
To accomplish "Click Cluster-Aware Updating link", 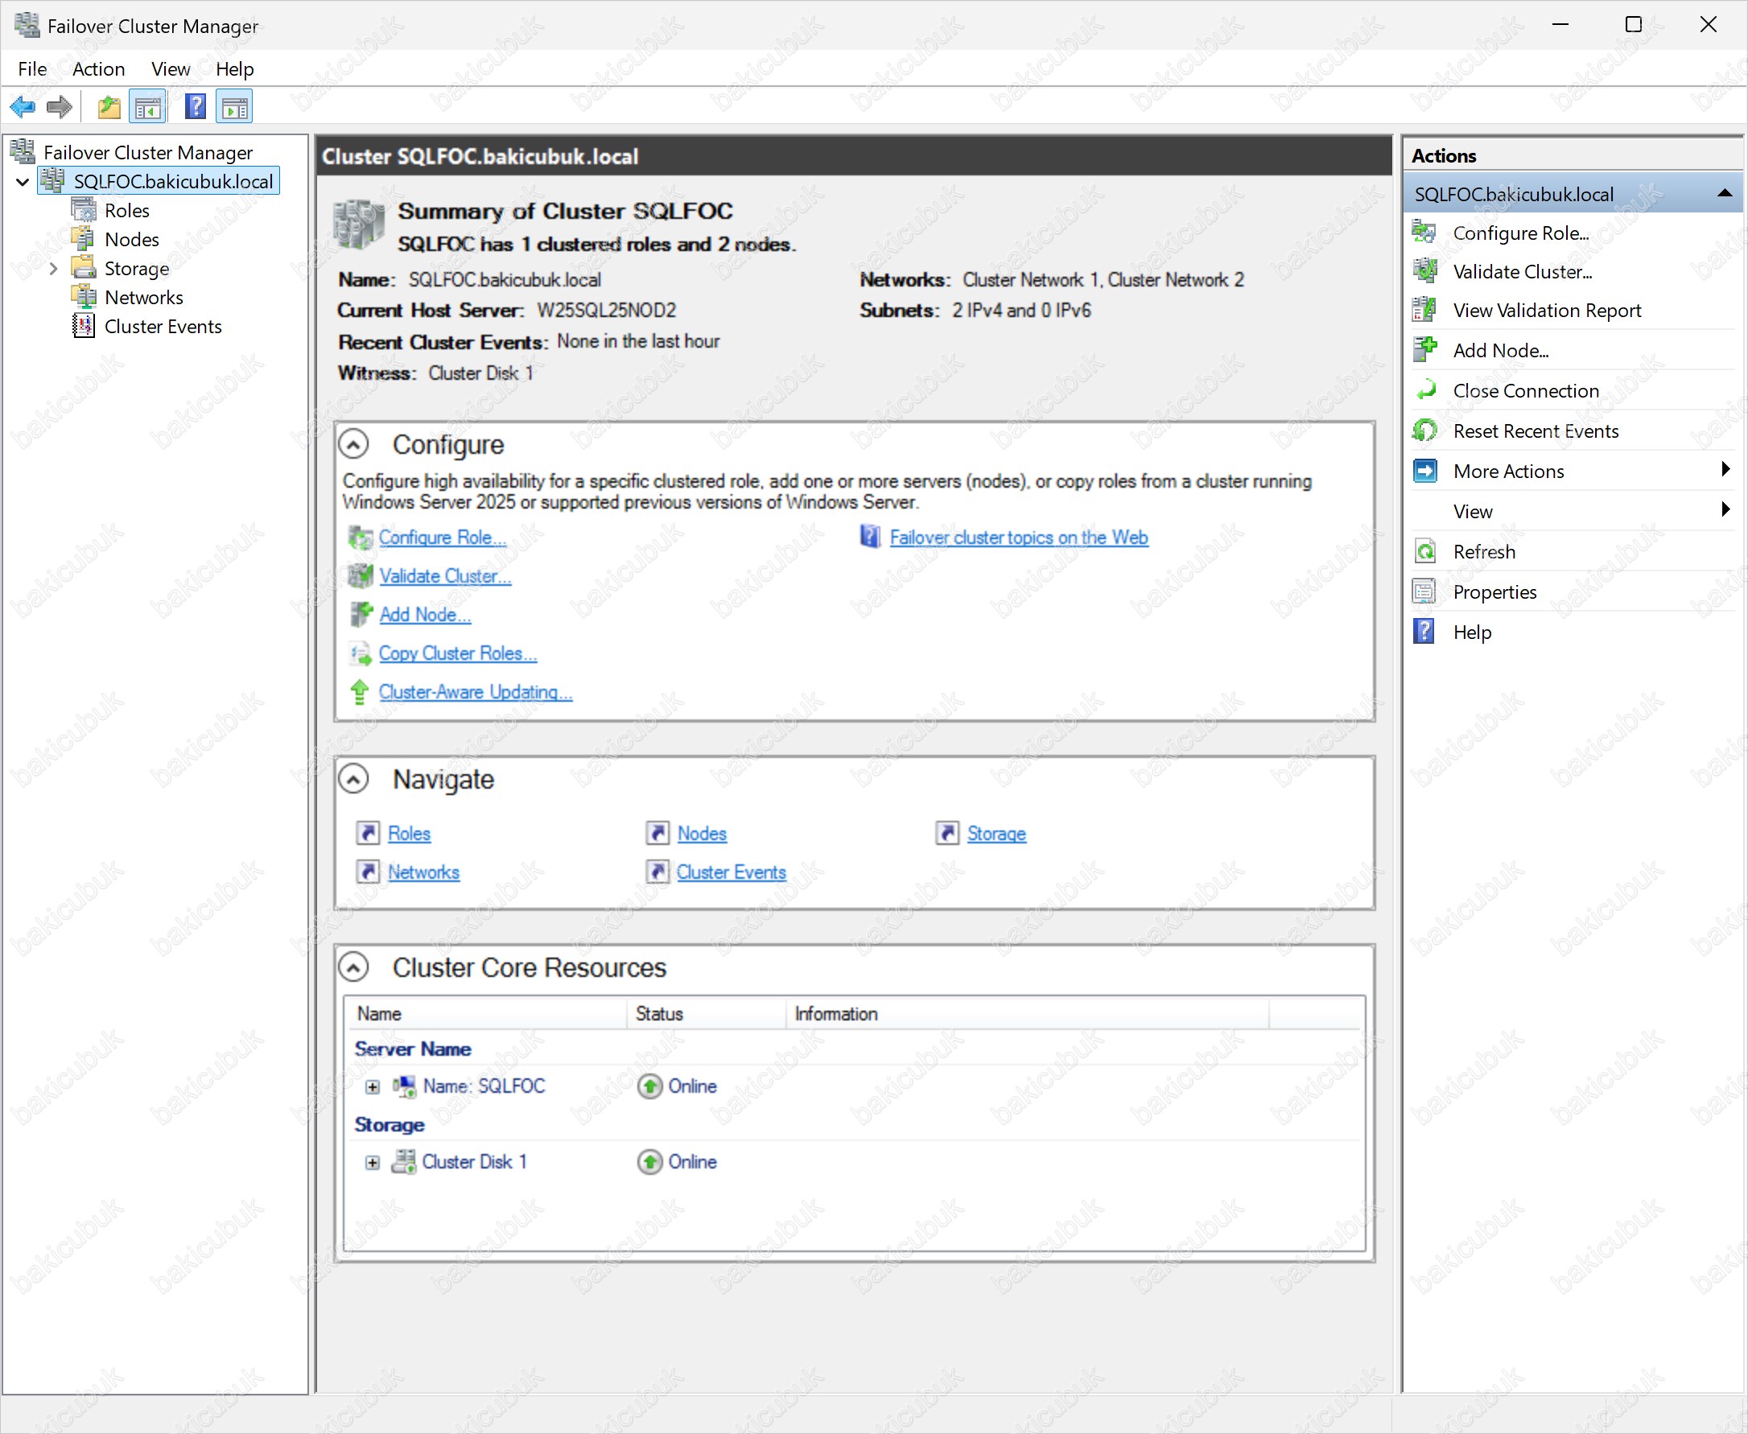I will pos(475,691).
